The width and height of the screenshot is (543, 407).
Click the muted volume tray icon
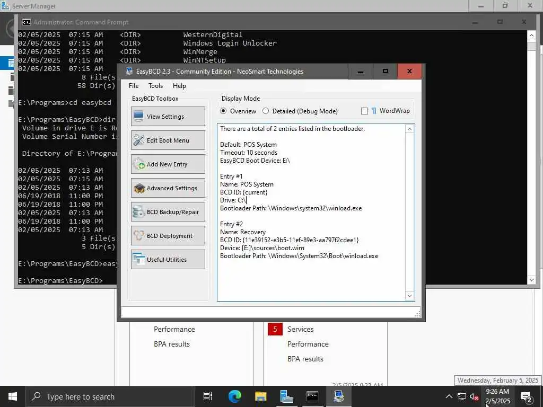click(474, 396)
